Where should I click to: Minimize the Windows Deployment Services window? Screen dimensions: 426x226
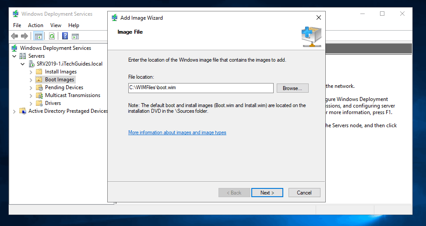pyautogui.click(x=363, y=14)
